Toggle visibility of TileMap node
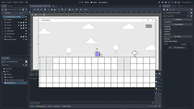 coord(26,19)
